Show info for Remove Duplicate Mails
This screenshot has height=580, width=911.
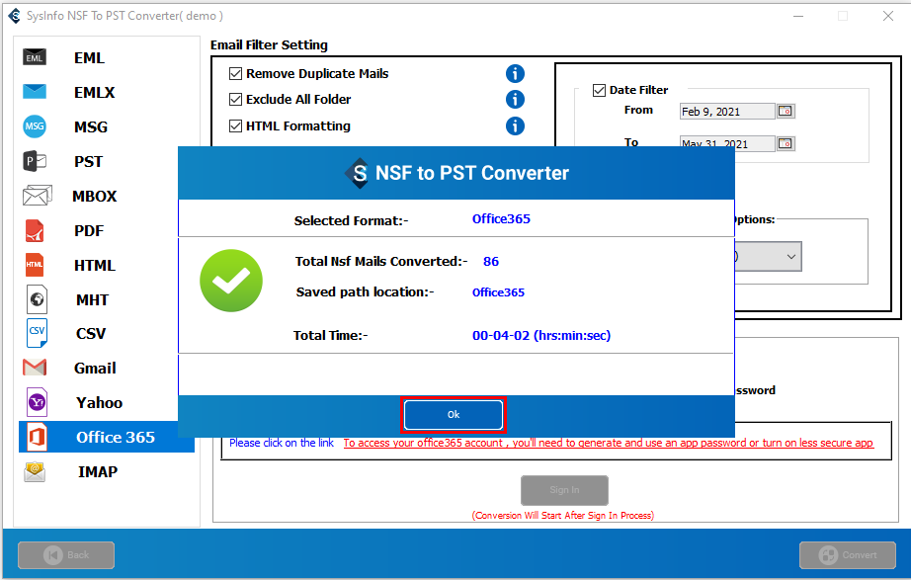(x=515, y=74)
